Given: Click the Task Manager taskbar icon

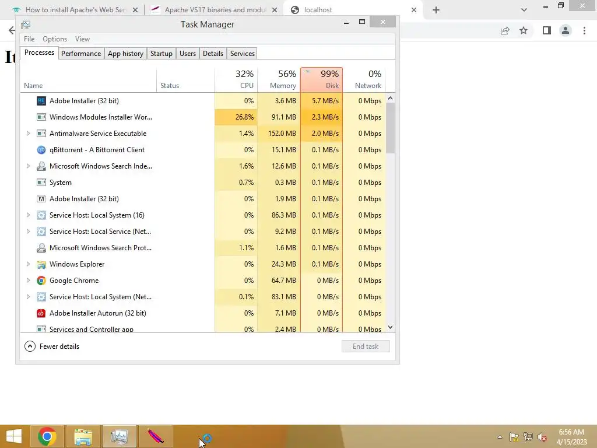Looking at the screenshot, I should click(x=119, y=436).
